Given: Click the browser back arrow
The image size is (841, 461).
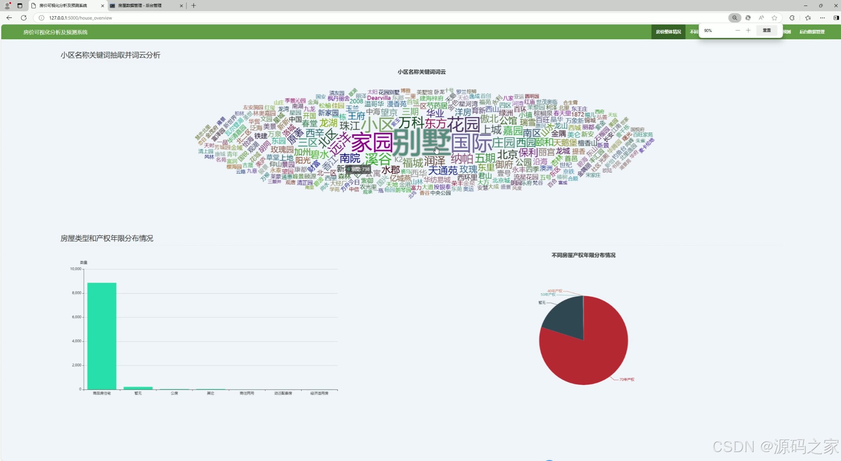Looking at the screenshot, I should [9, 18].
